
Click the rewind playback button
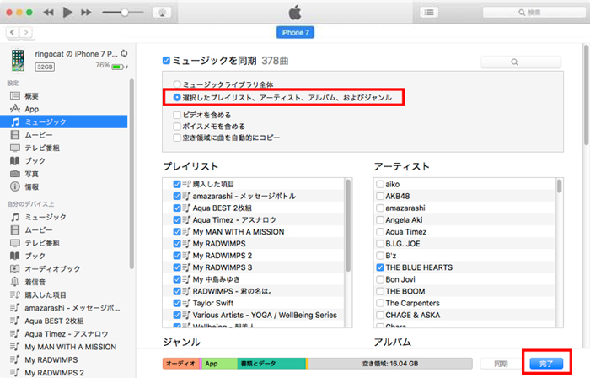[x=48, y=13]
